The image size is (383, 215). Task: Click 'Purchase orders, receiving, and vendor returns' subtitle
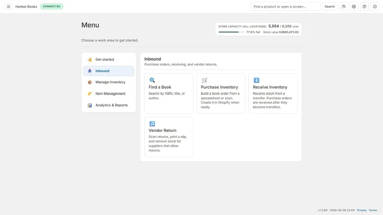click(x=181, y=64)
